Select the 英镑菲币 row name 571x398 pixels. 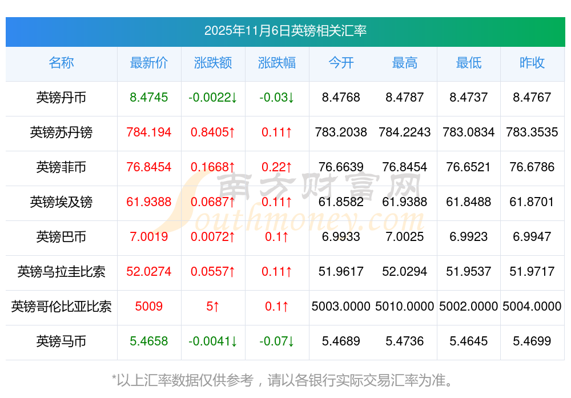click(x=61, y=167)
